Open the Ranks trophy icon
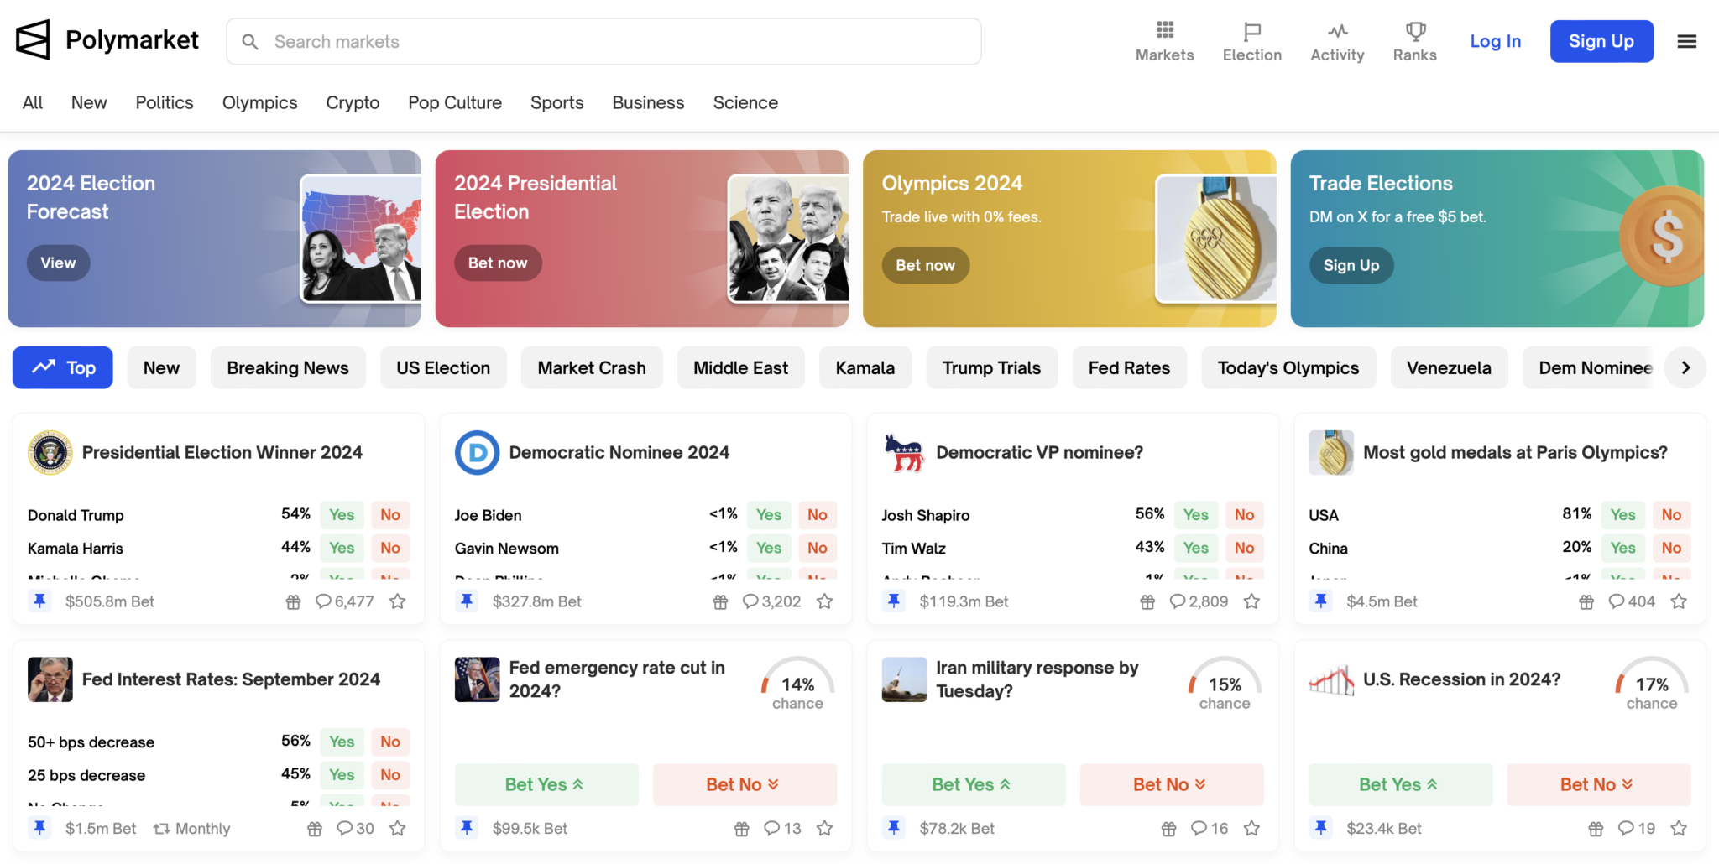The width and height of the screenshot is (1719, 864). [1415, 31]
